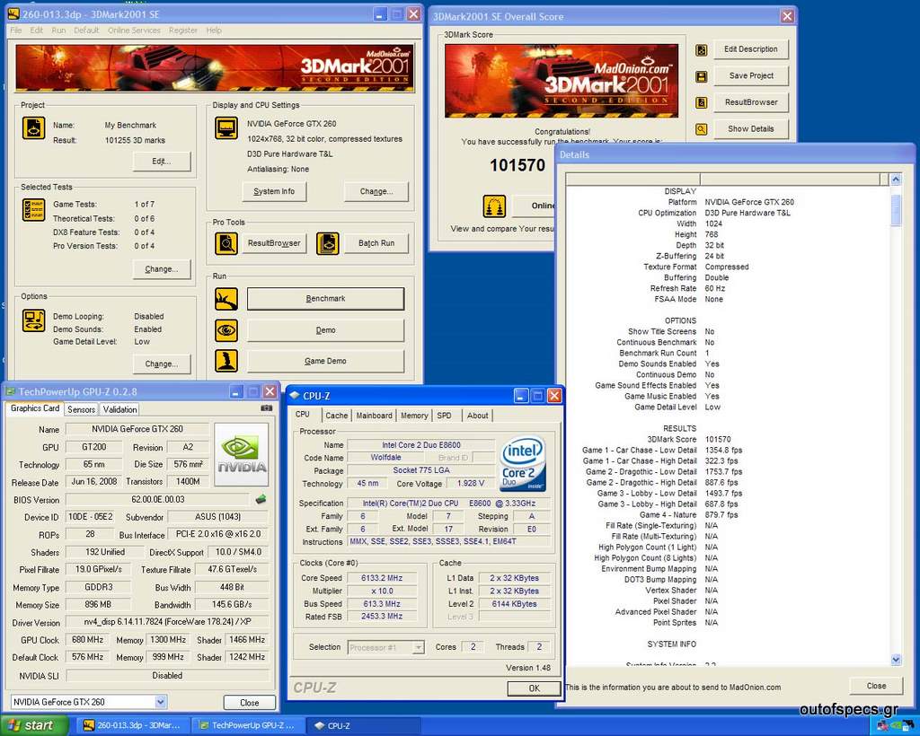Expand the Processor selection dropdown in CPU-Z
Screen dimensions: 920x736
[x=419, y=647]
